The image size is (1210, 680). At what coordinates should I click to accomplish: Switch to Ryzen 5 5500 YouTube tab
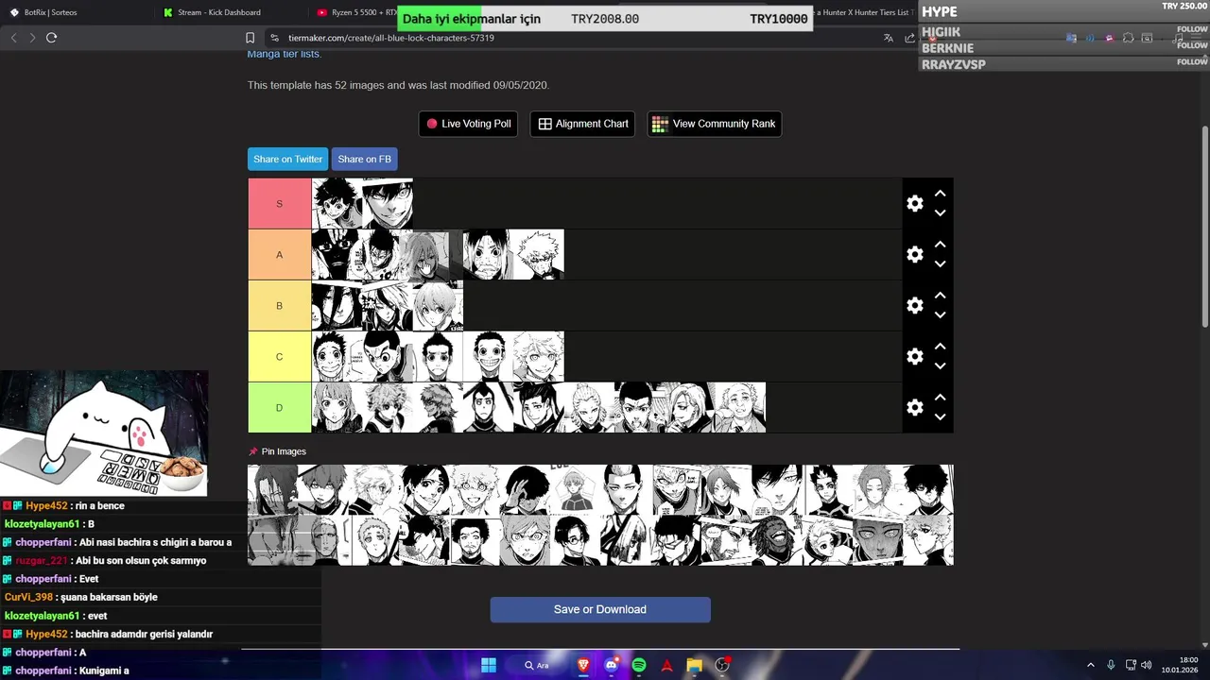pyautogui.click(x=356, y=12)
